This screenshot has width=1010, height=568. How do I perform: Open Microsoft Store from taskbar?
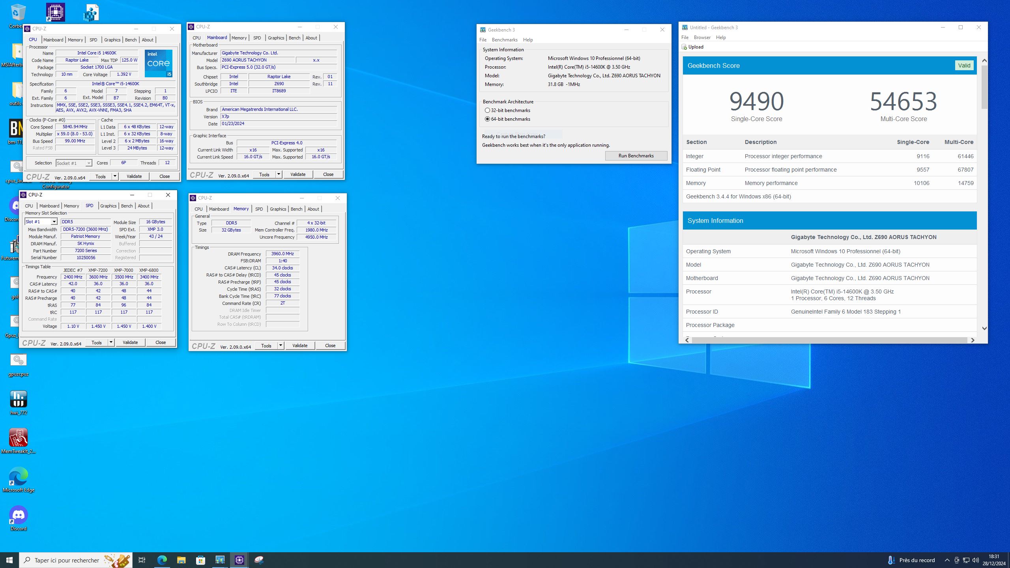pyautogui.click(x=200, y=560)
